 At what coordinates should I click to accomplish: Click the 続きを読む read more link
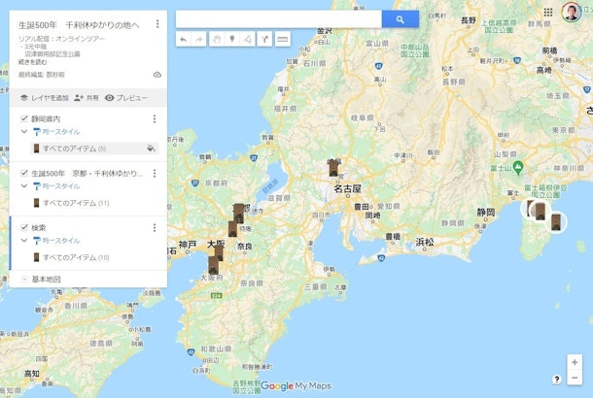(31, 64)
